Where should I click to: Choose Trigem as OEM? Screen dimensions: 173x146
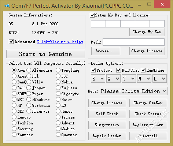[x=58, y=117]
